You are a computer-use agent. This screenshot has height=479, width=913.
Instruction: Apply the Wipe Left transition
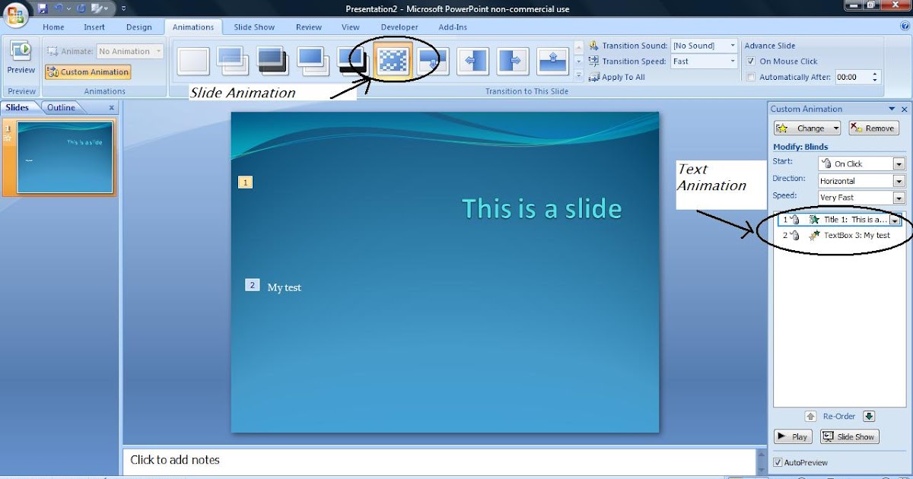click(473, 61)
